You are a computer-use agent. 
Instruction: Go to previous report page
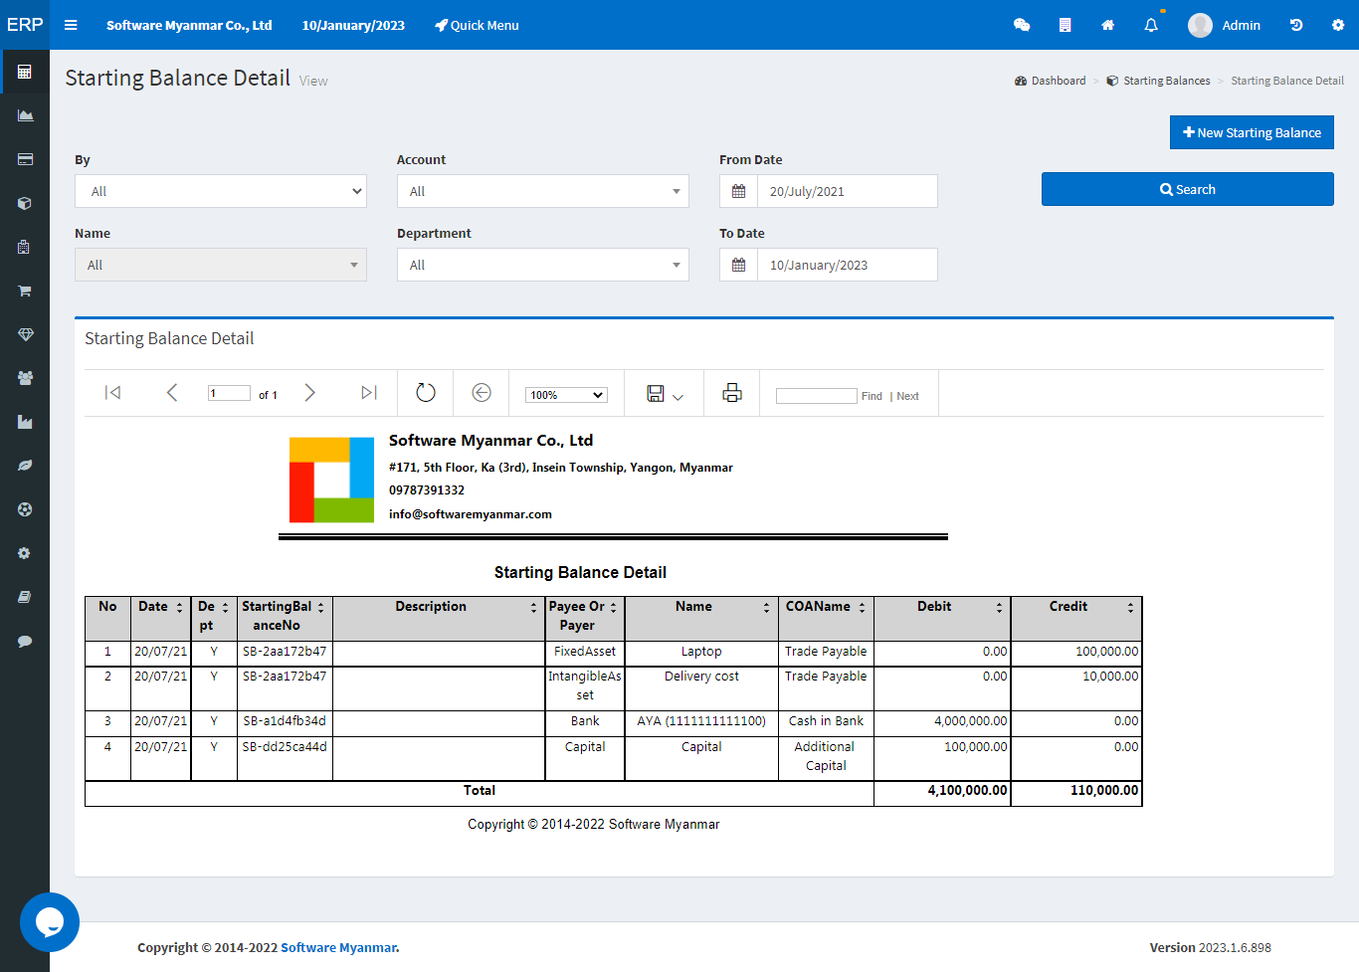172,393
